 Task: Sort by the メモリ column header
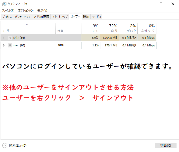pyautogui.click(x=109, y=29)
